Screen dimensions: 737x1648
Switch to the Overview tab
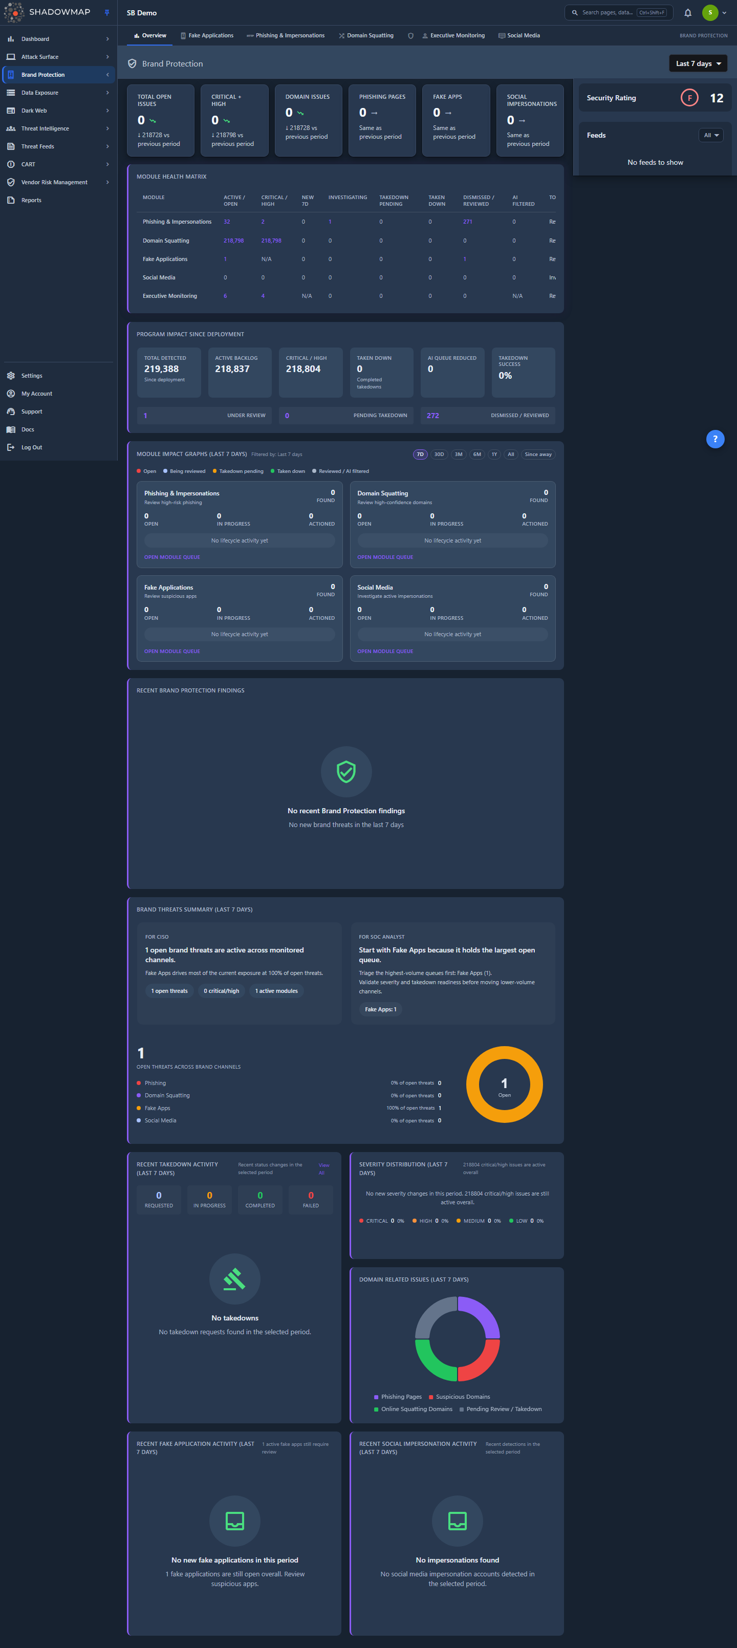(150, 36)
